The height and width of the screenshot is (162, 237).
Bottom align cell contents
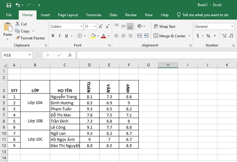pyautogui.click(x=130, y=26)
